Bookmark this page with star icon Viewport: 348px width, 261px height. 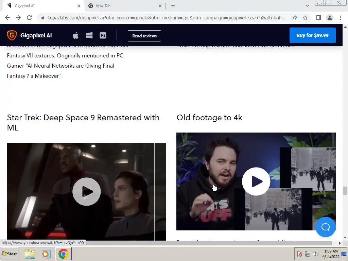305,18
